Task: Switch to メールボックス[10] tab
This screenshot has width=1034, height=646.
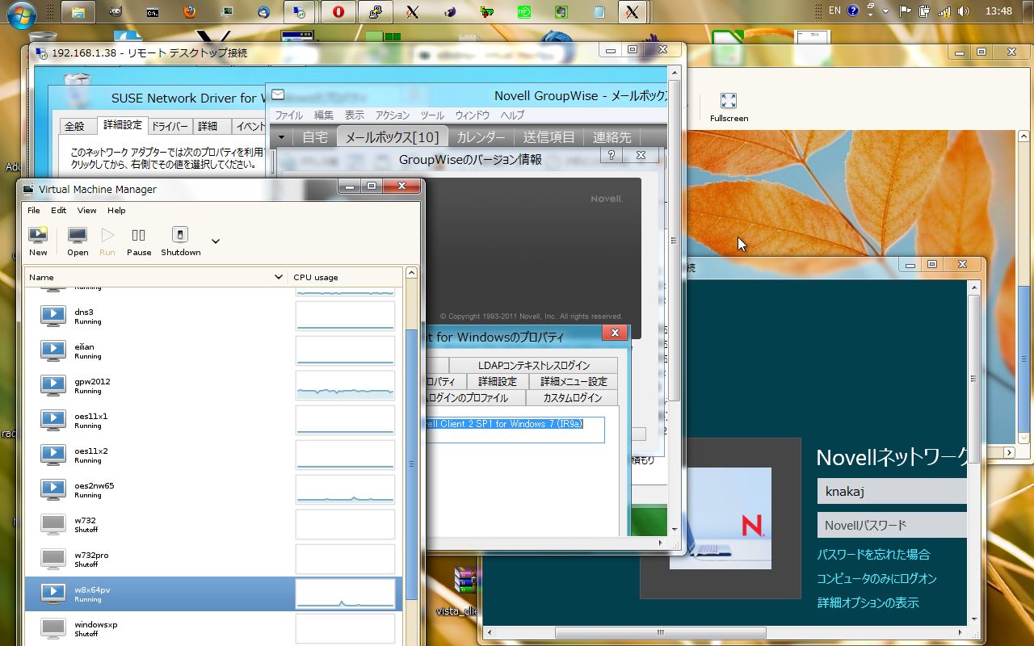Action: [392, 137]
